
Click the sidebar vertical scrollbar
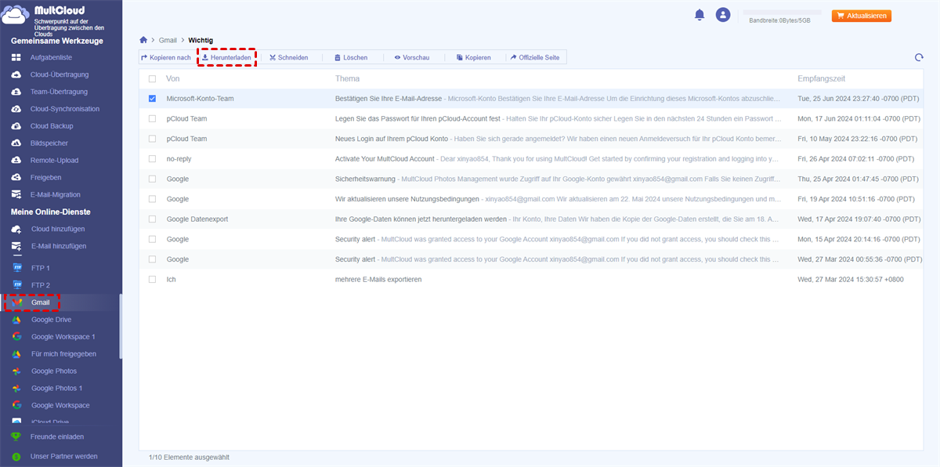tap(121, 326)
